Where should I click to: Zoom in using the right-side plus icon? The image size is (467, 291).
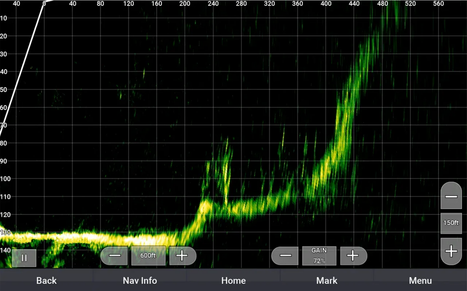[451, 251]
